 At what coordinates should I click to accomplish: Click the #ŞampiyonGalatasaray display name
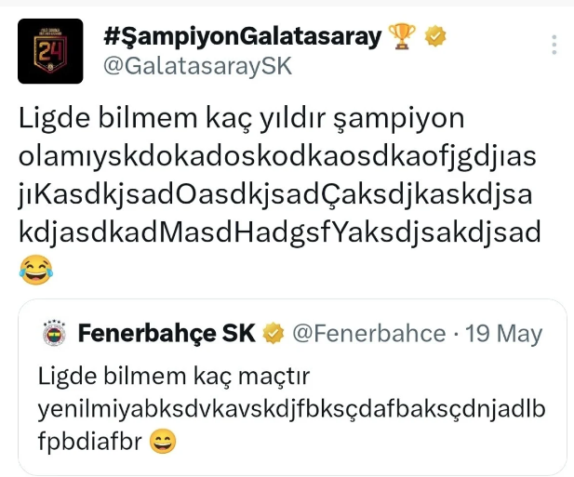243,36
